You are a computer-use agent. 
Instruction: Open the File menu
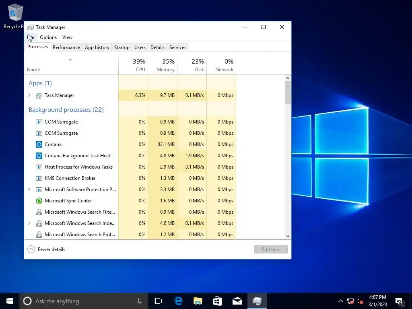[x=31, y=37]
